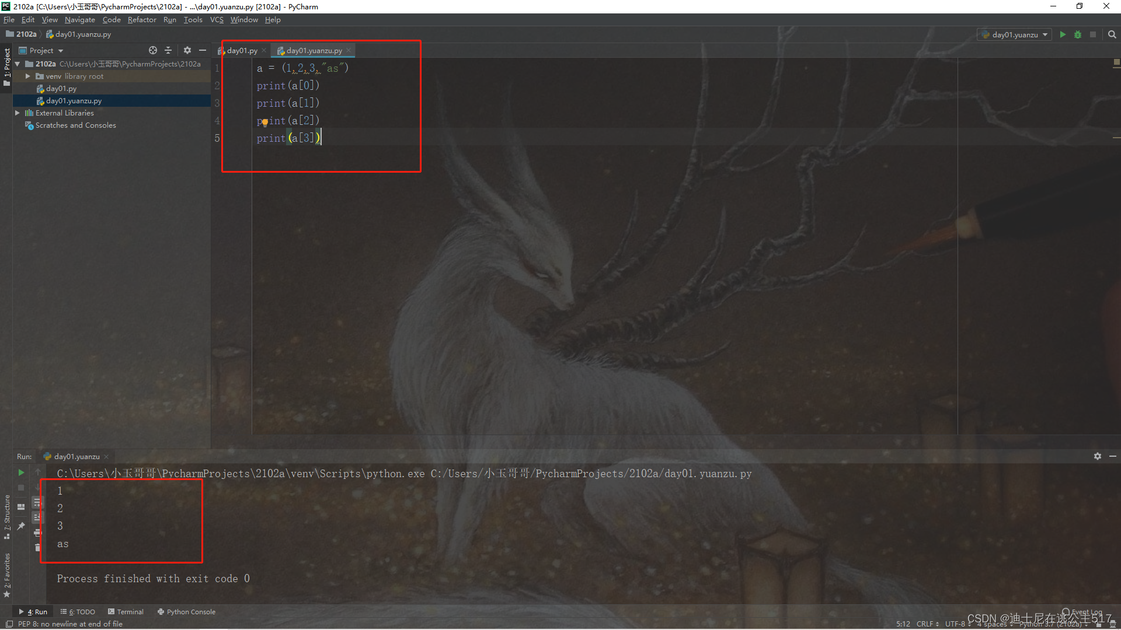The height and width of the screenshot is (630, 1121).
Task: Click the locate-file target icon in Project panel
Action: pos(153,50)
